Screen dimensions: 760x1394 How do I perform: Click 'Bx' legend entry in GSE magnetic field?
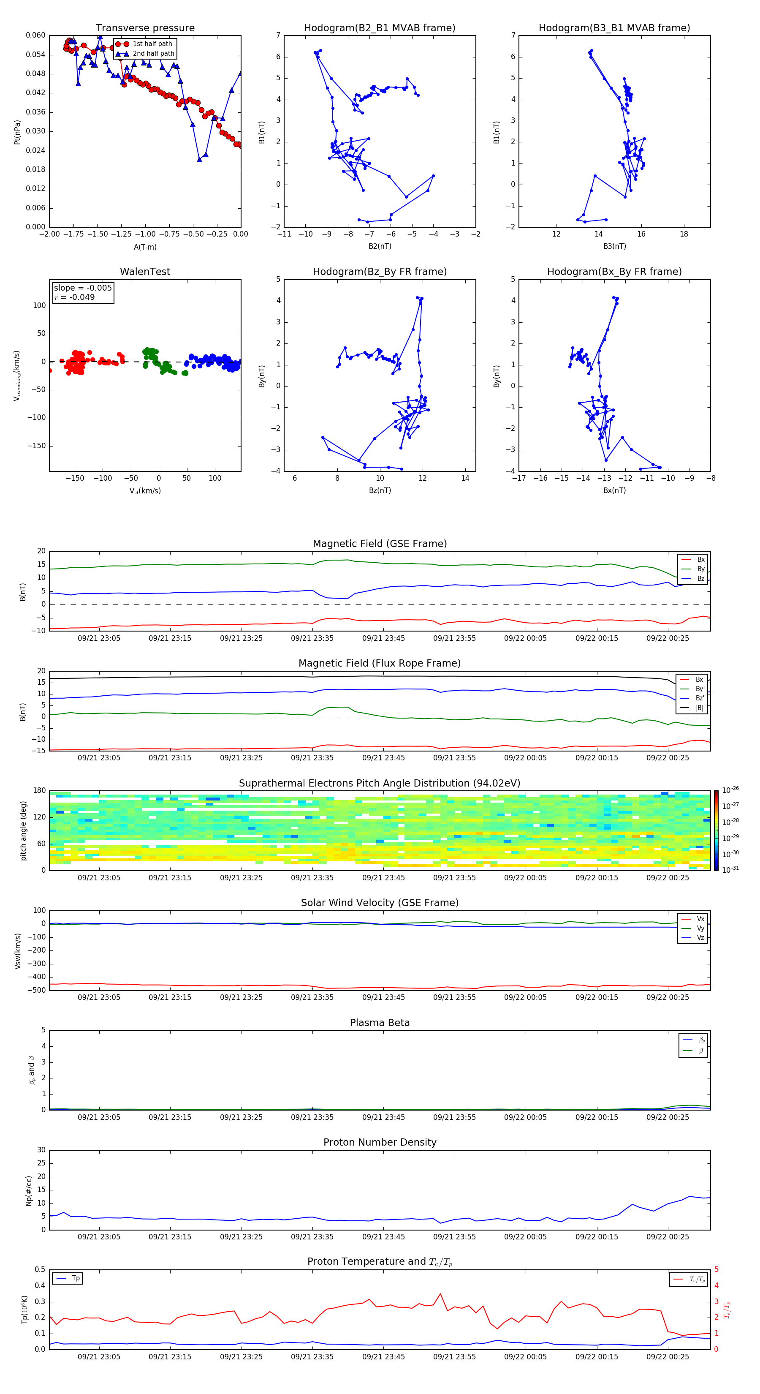693,560
